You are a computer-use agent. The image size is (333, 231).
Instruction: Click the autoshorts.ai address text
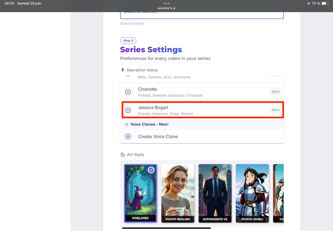pyautogui.click(x=166, y=8)
